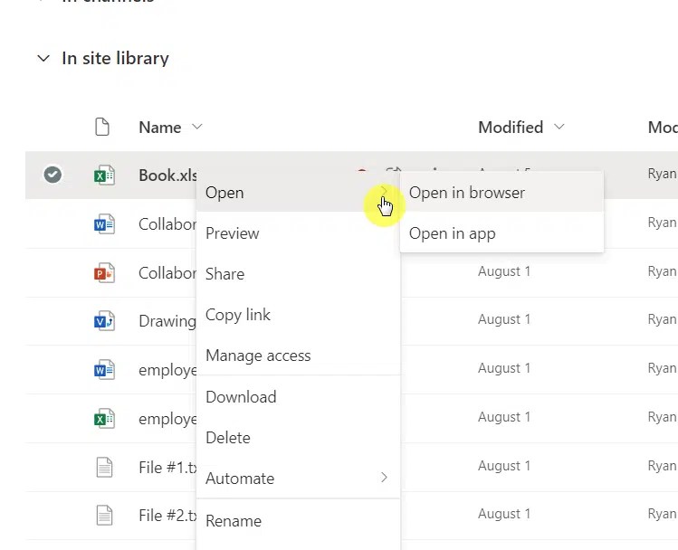
Task: Click the Excel icon for Book.xlsx
Action: (104, 175)
